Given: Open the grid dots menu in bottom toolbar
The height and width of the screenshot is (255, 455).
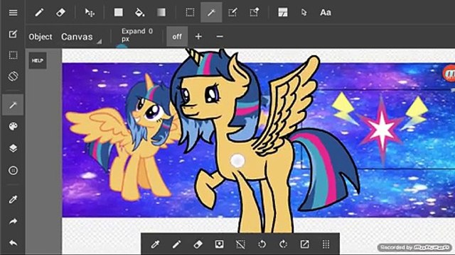Looking at the screenshot, I should click(326, 244).
